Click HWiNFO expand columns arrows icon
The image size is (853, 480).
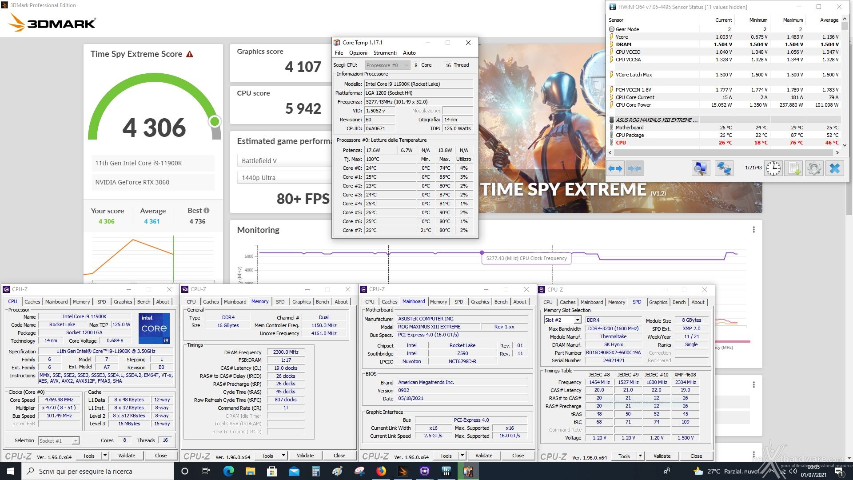click(x=615, y=168)
